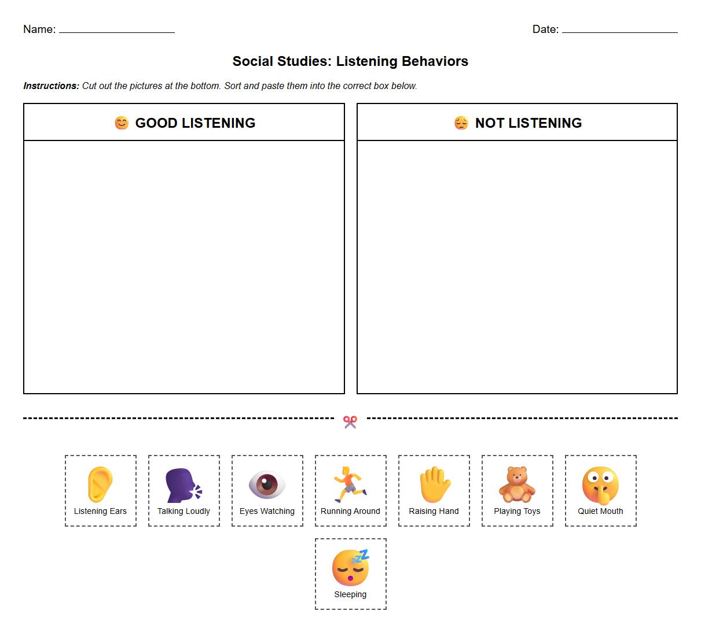Click the Quiet Mouth shushing face icon
Image resolution: width=701 pixels, height=633 pixels.
(600, 486)
